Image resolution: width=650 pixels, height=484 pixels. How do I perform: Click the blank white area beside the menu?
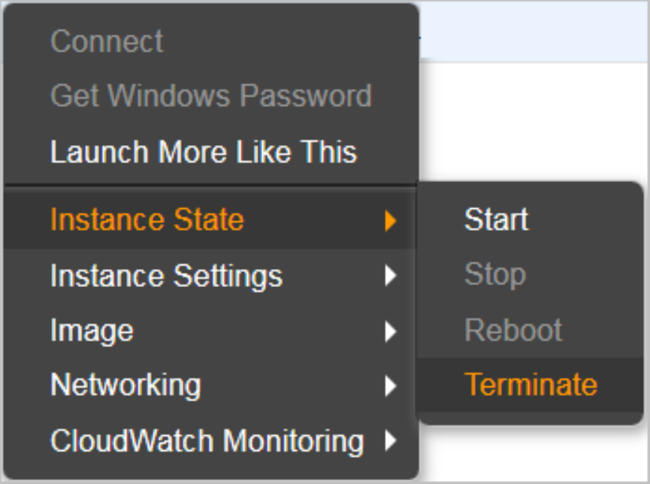(x=534, y=120)
